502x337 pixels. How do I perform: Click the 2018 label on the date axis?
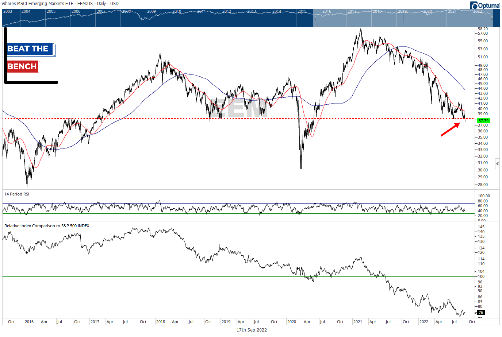coord(161,322)
